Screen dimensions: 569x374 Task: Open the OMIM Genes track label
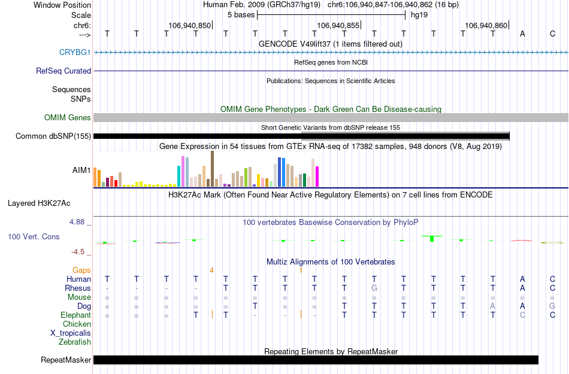[x=67, y=117]
